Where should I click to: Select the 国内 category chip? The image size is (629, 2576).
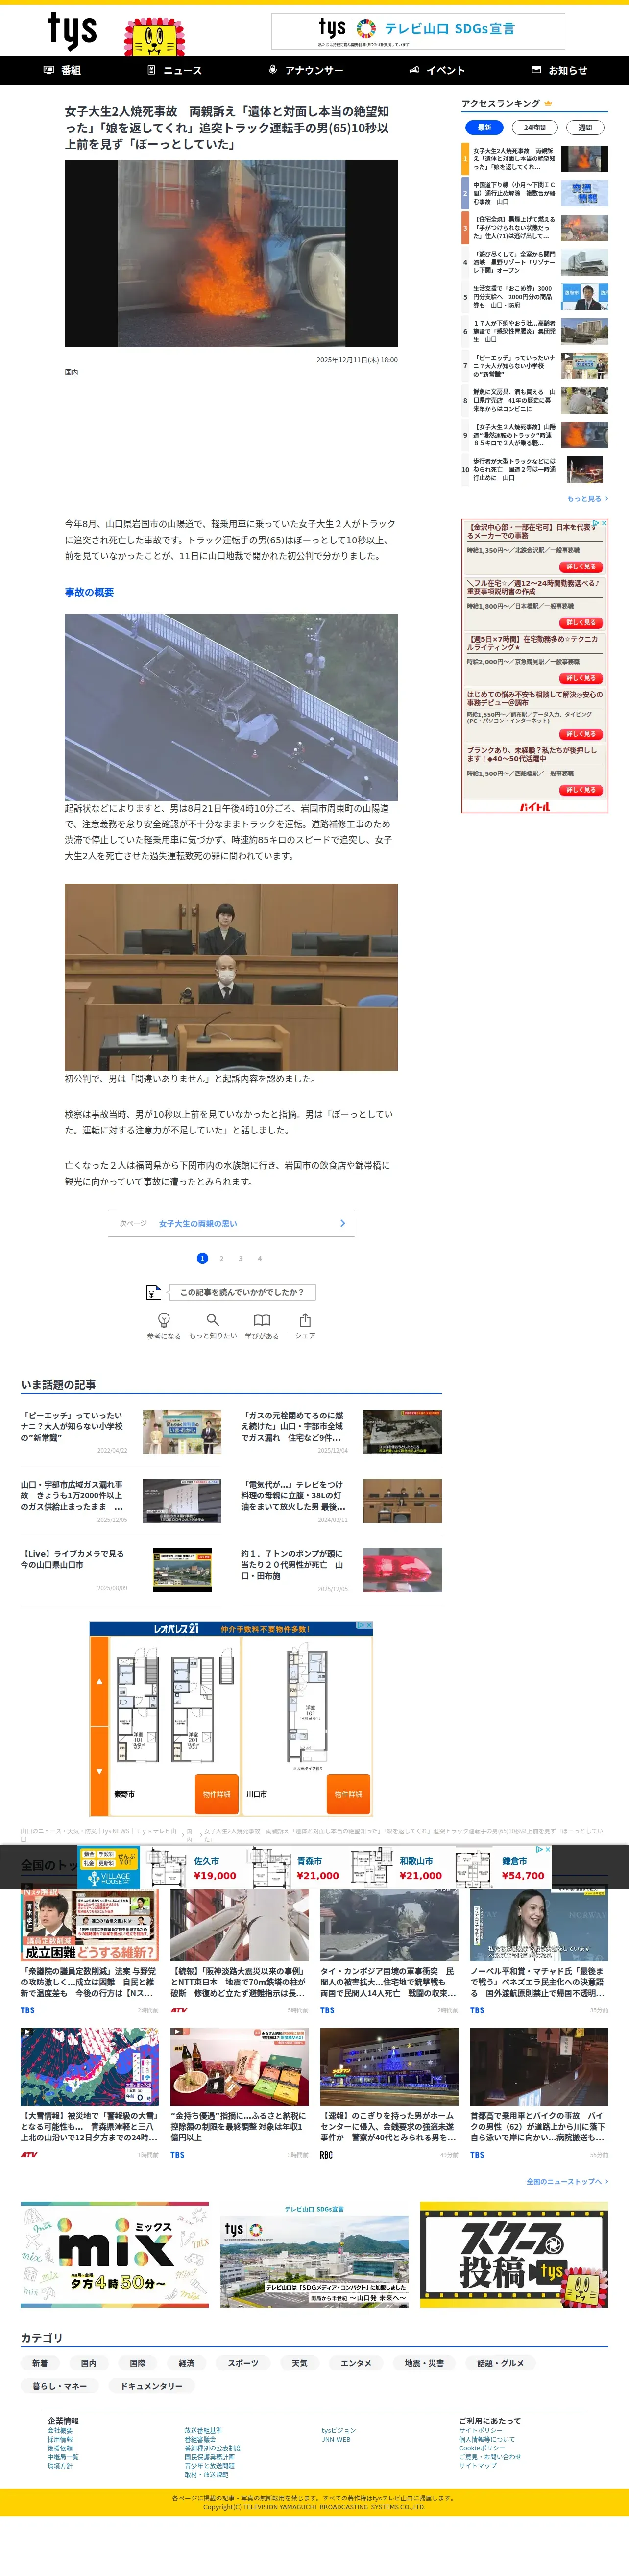coord(89,2363)
